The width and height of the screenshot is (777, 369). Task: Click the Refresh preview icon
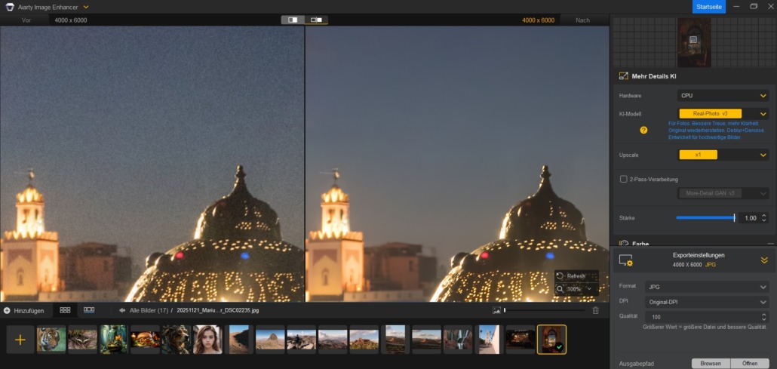560,276
